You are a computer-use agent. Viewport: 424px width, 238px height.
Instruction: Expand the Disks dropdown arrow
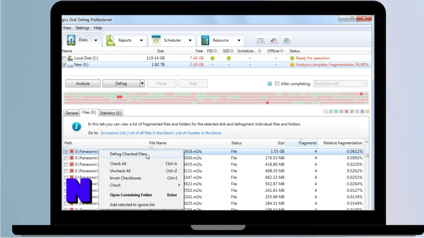96,40
